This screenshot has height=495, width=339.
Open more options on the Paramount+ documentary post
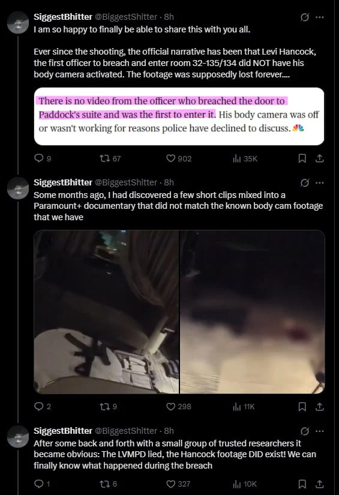(320, 183)
